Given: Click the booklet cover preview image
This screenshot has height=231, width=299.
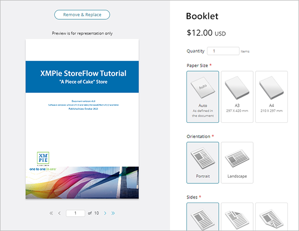Looking at the screenshot, I should click(82, 119).
